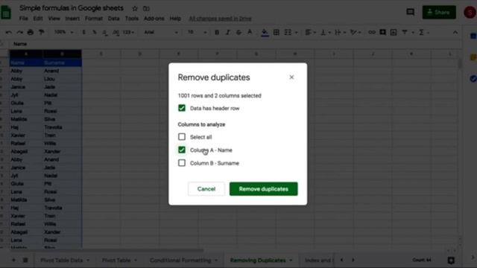The width and height of the screenshot is (477, 268).
Task: Open the text wrapping dropdown
Action: coord(340,32)
